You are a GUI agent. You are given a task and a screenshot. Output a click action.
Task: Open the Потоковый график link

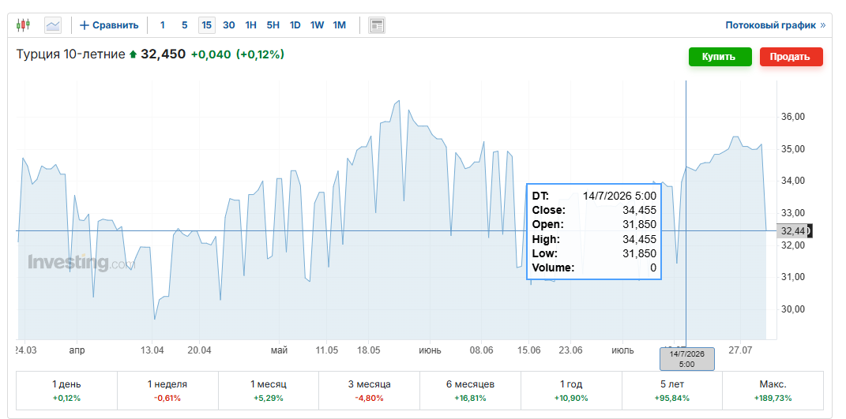(x=776, y=24)
